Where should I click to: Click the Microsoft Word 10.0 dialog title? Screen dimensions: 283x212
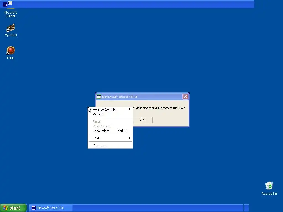[119, 97]
